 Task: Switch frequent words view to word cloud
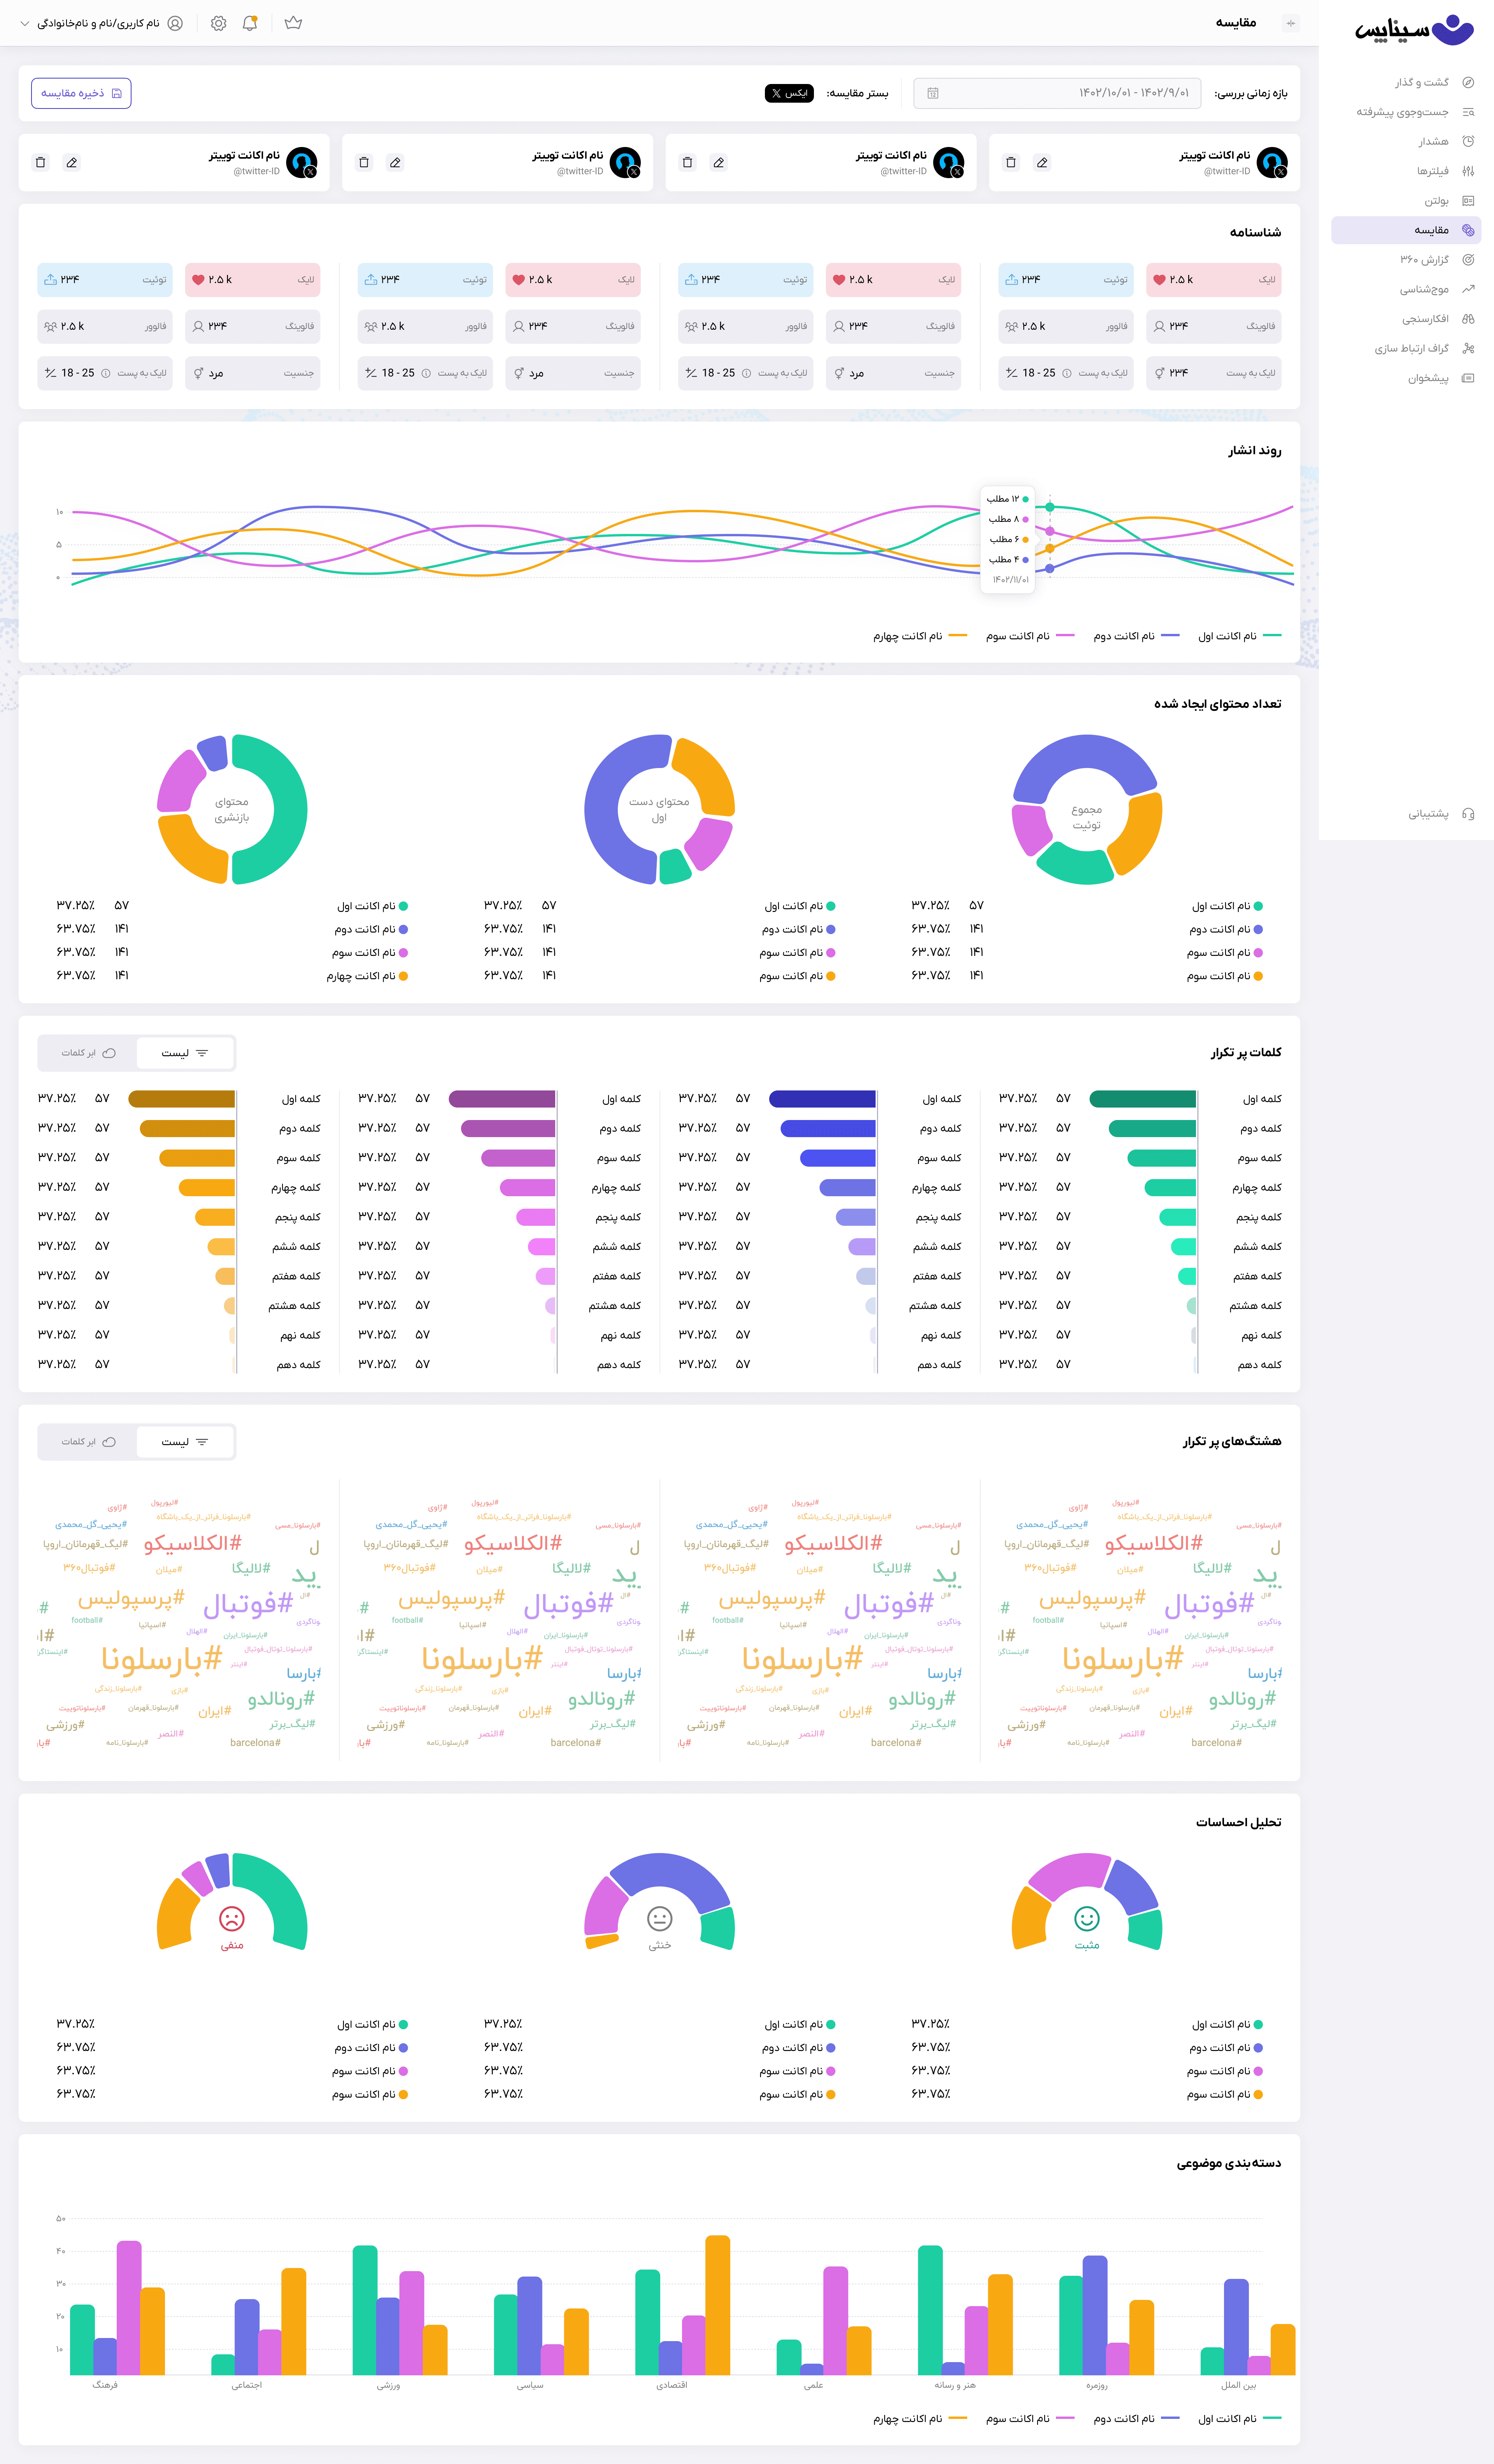pos(87,1053)
